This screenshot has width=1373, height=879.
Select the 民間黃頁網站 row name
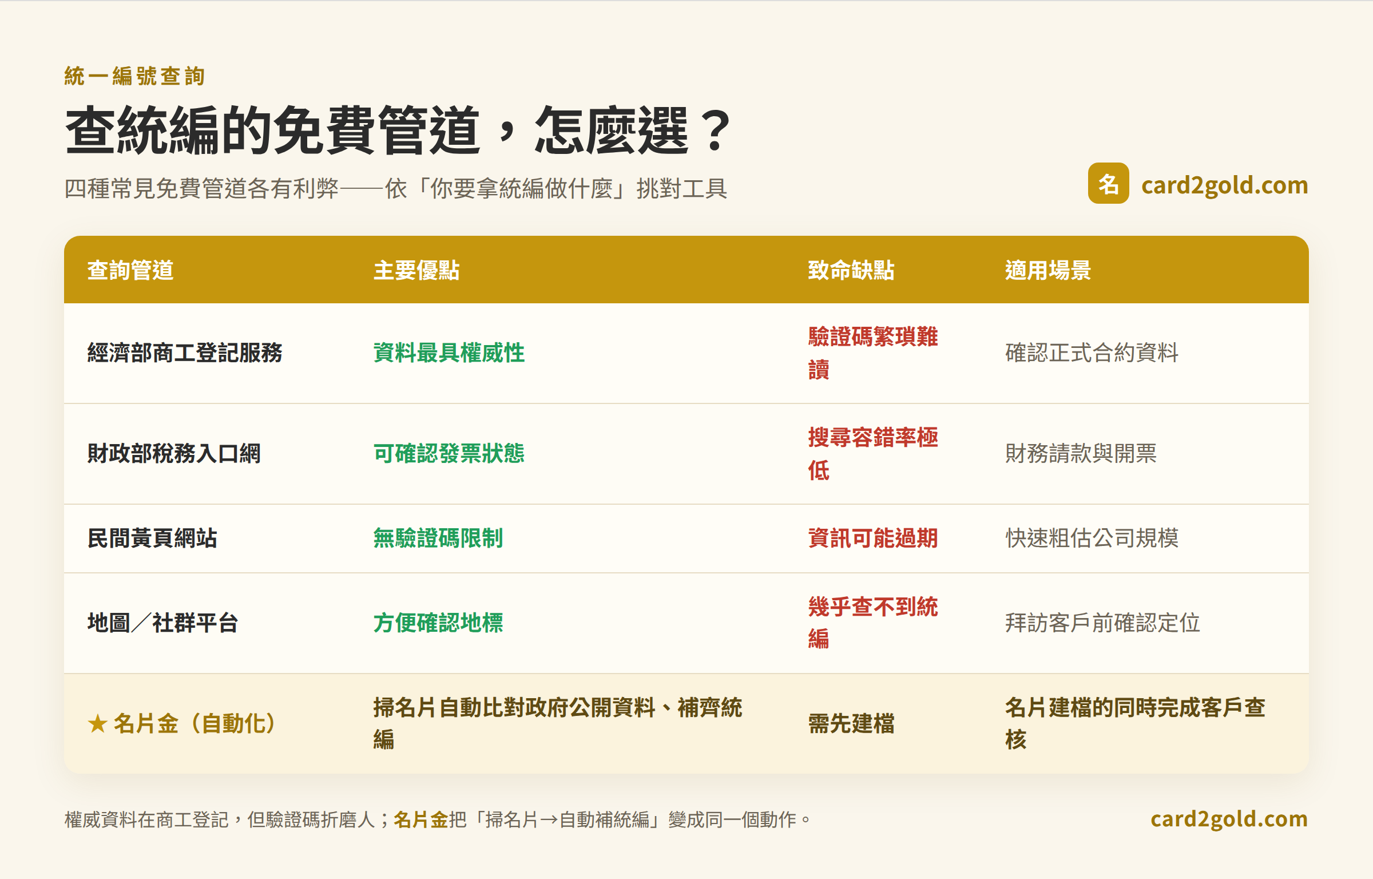click(152, 538)
